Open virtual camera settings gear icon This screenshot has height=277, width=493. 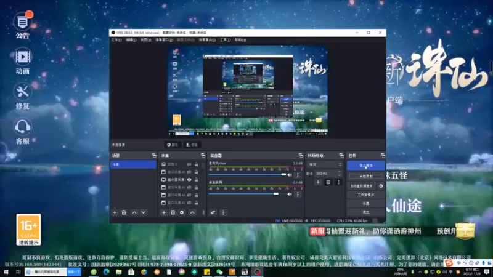(381, 186)
